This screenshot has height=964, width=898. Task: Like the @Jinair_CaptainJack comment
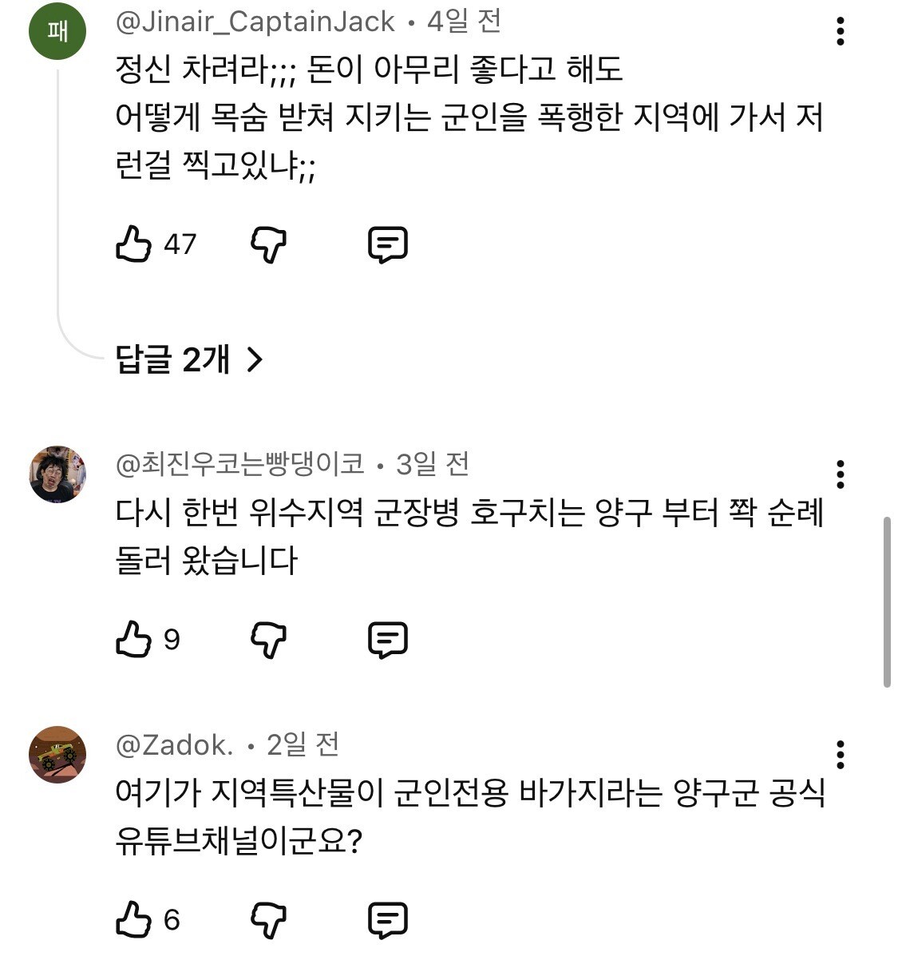click(x=133, y=244)
